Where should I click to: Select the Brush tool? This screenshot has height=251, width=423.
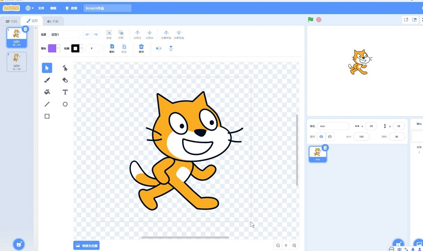[x=47, y=80]
